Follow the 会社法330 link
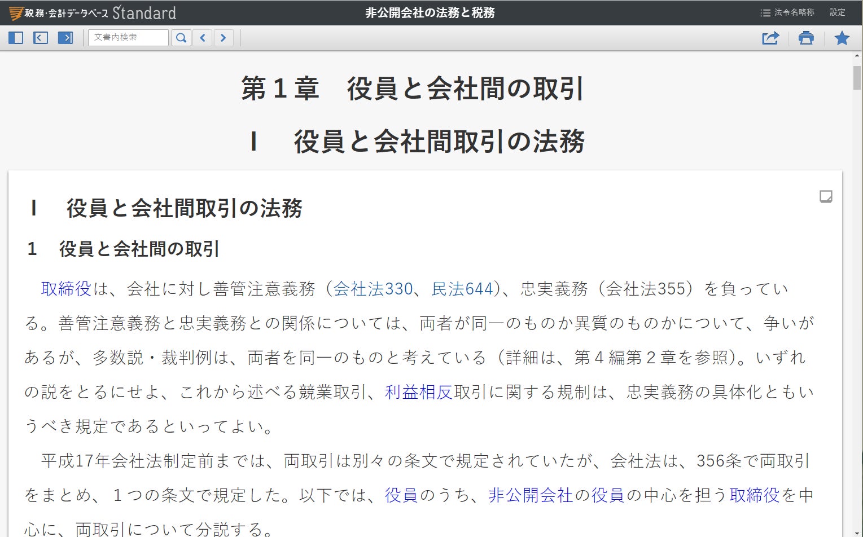 coord(374,288)
